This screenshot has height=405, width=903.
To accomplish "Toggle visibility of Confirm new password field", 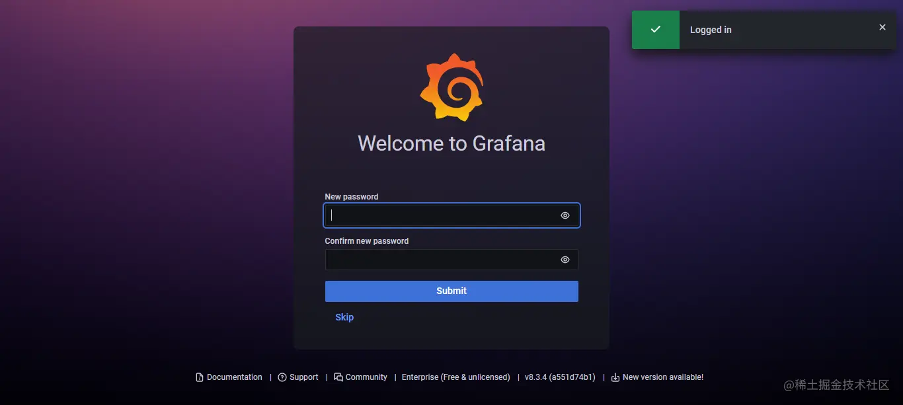I will click(565, 260).
